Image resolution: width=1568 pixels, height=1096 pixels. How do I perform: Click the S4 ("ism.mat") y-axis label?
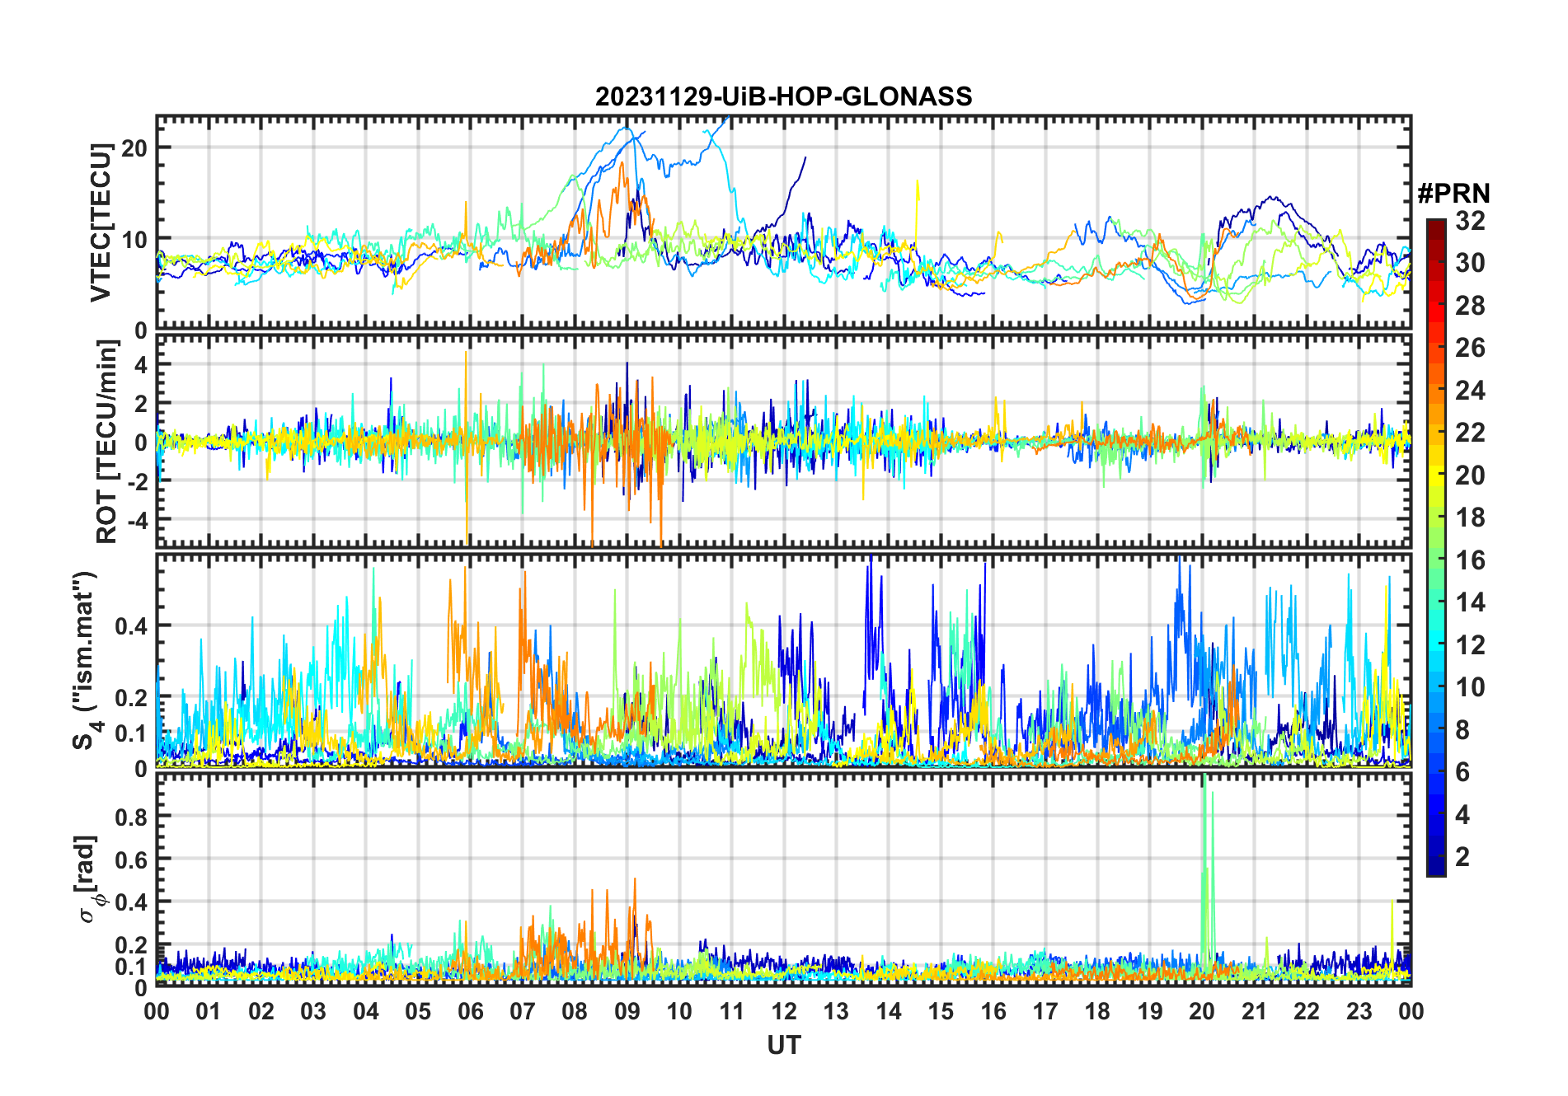point(87,661)
